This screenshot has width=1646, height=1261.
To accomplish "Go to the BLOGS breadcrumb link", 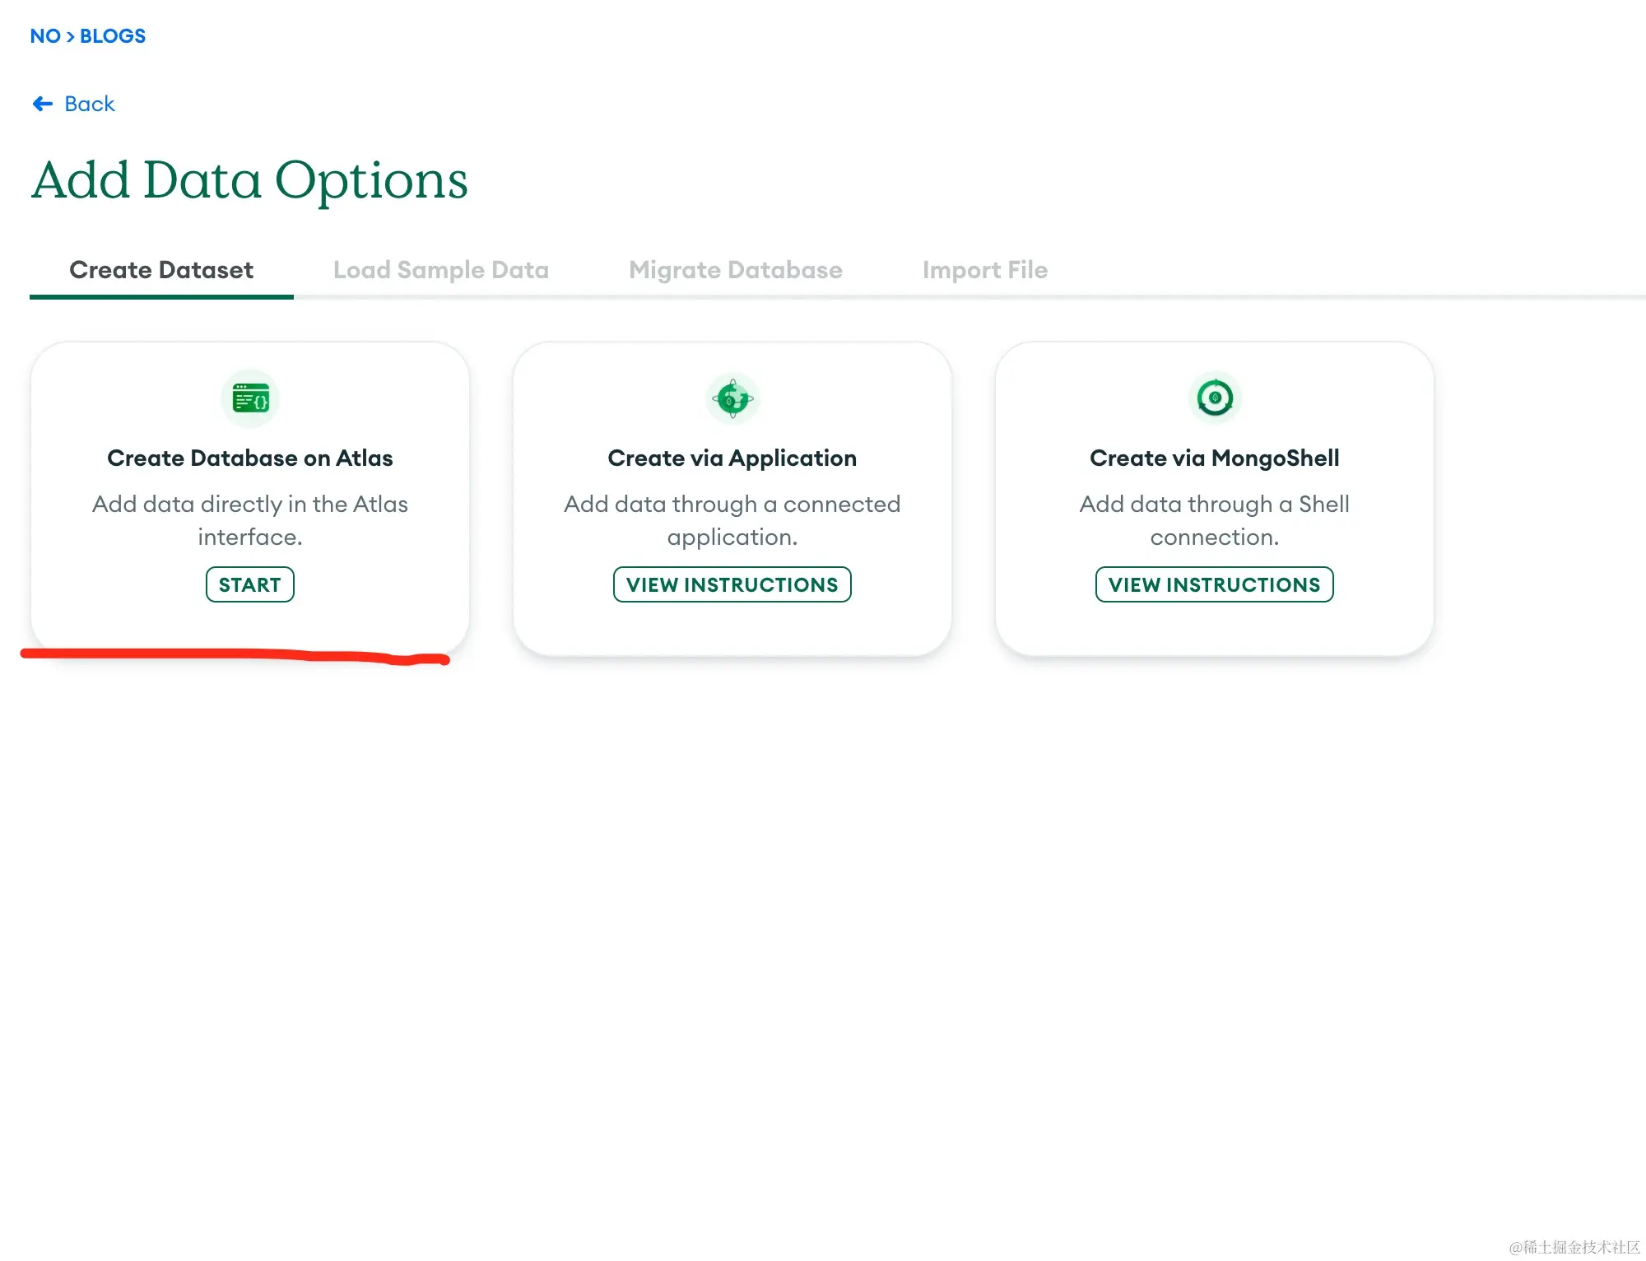I will pyautogui.click(x=113, y=36).
